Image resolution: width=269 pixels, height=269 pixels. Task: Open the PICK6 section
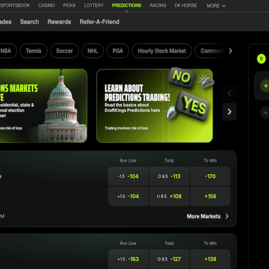point(69,5)
